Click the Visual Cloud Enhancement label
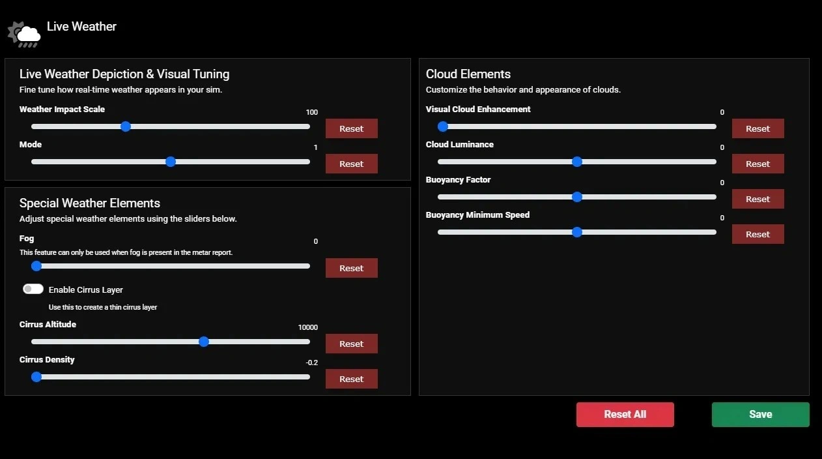822x459 pixels. 478,110
